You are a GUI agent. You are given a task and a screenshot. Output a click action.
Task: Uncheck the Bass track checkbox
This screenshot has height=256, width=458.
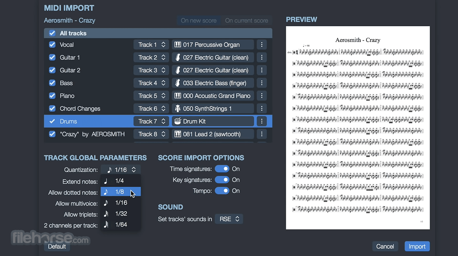[52, 83]
